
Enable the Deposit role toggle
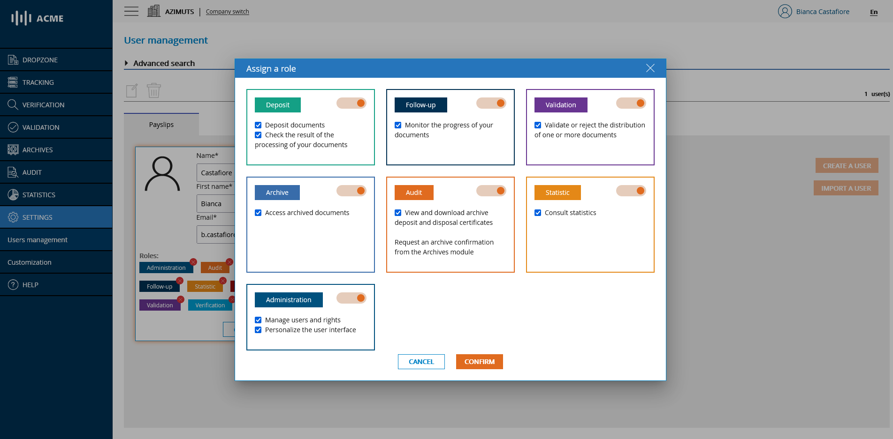tap(351, 103)
